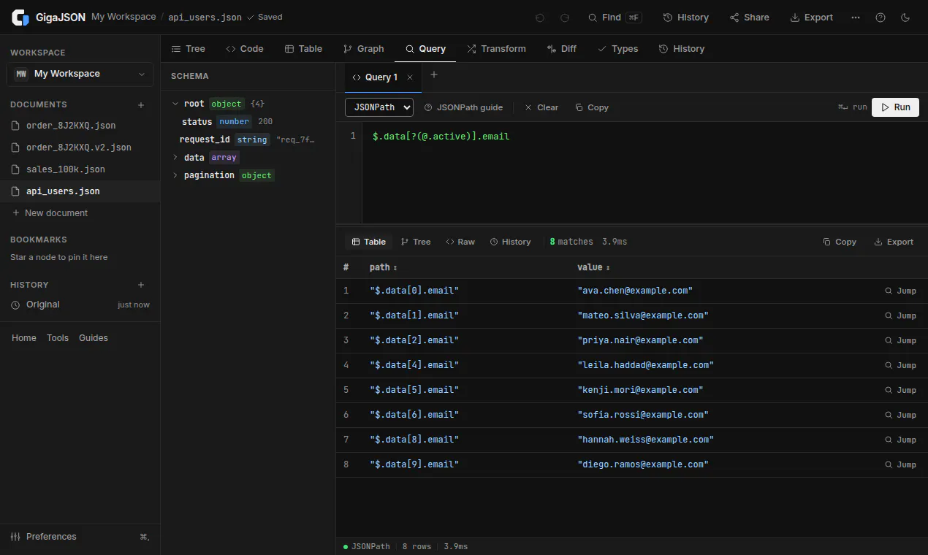Copy the query results

839,242
